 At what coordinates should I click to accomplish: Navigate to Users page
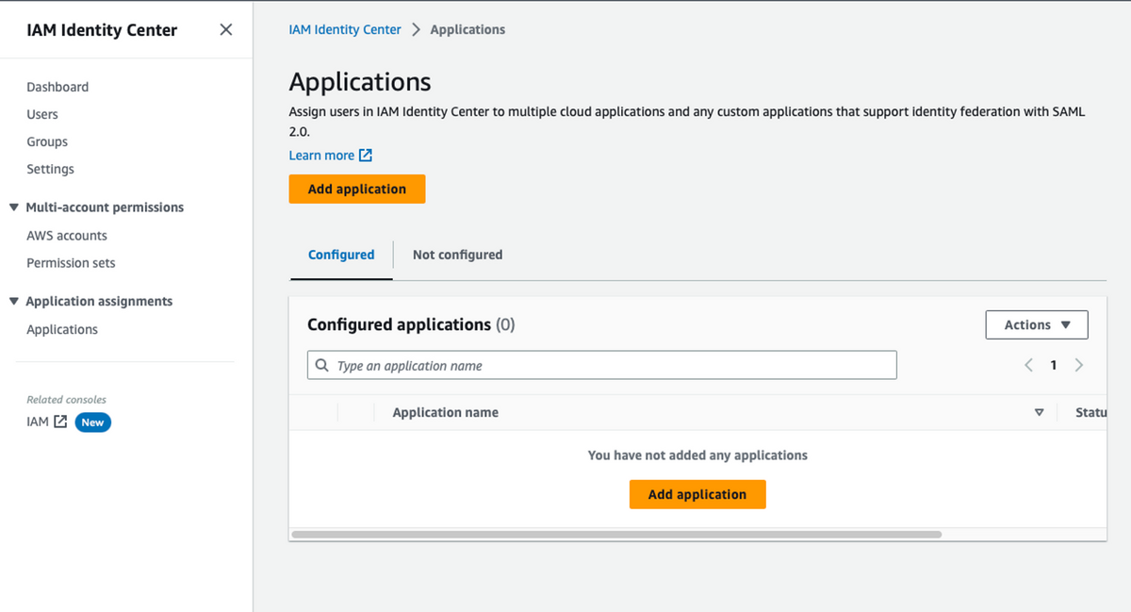tap(42, 114)
